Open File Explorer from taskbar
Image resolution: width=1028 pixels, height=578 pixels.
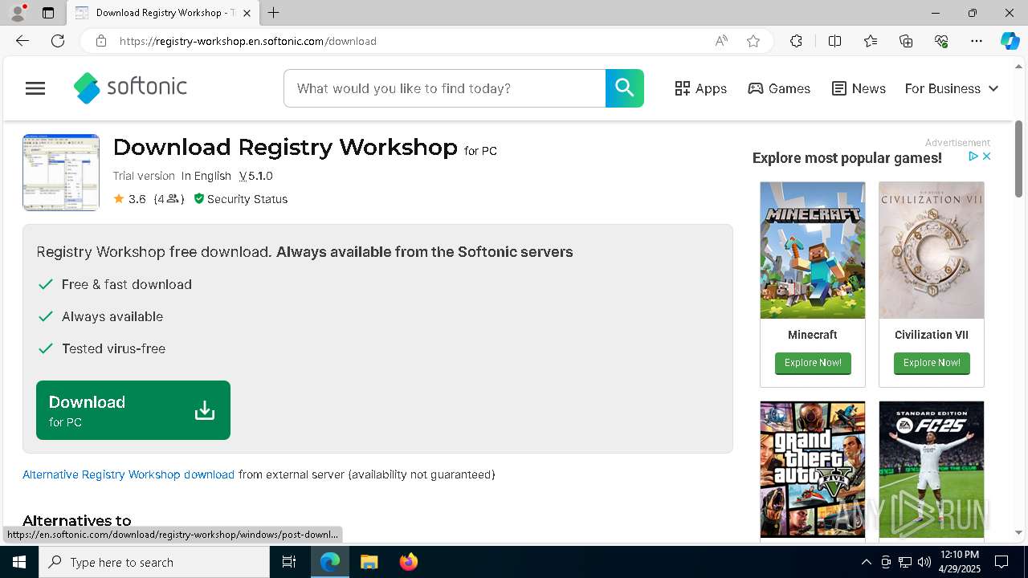pyautogui.click(x=369, y=562)
